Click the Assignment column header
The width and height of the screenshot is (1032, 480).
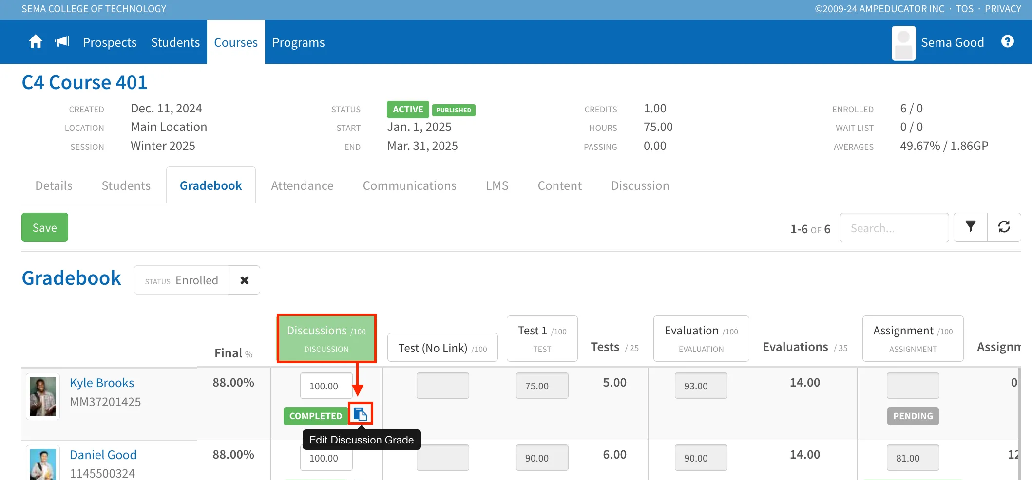click(x=913, y=338)
